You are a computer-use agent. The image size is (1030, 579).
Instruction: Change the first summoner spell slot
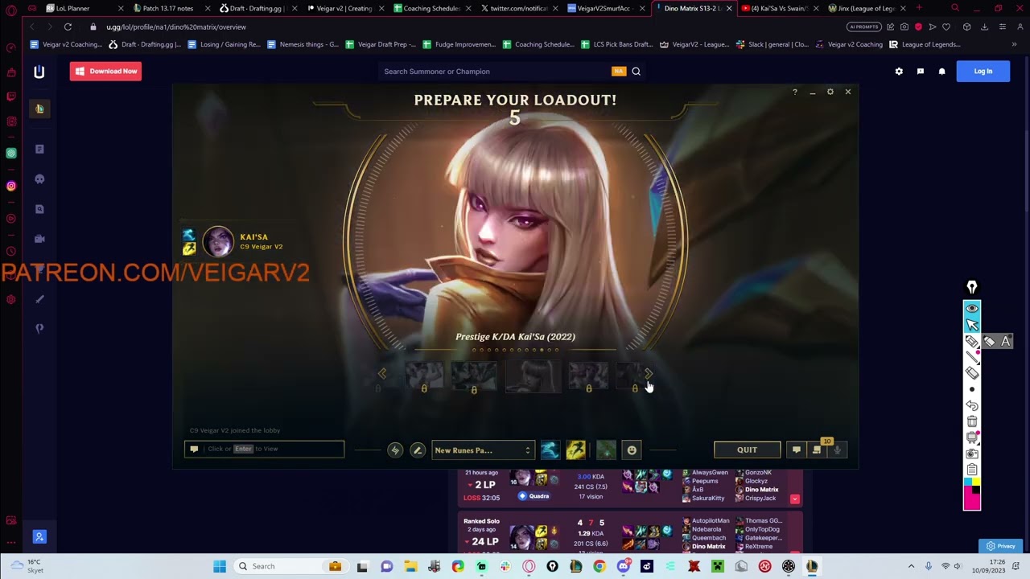coord(550,450)
